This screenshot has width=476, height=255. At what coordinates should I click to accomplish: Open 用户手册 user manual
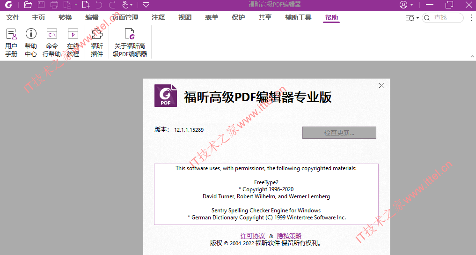[11, 43]
